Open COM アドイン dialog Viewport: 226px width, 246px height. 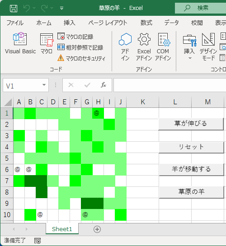[163, 47]
